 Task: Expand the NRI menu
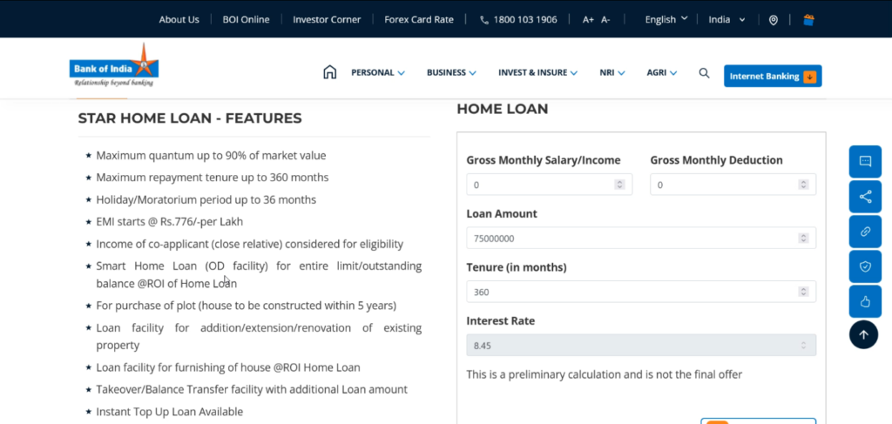point(612,73)
